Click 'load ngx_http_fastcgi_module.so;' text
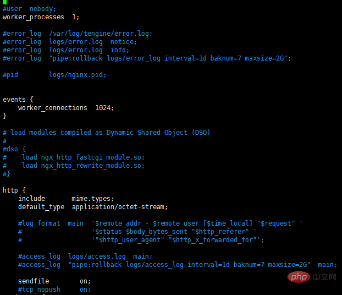Viewport: 342px width, 295px height. point(84,157)
